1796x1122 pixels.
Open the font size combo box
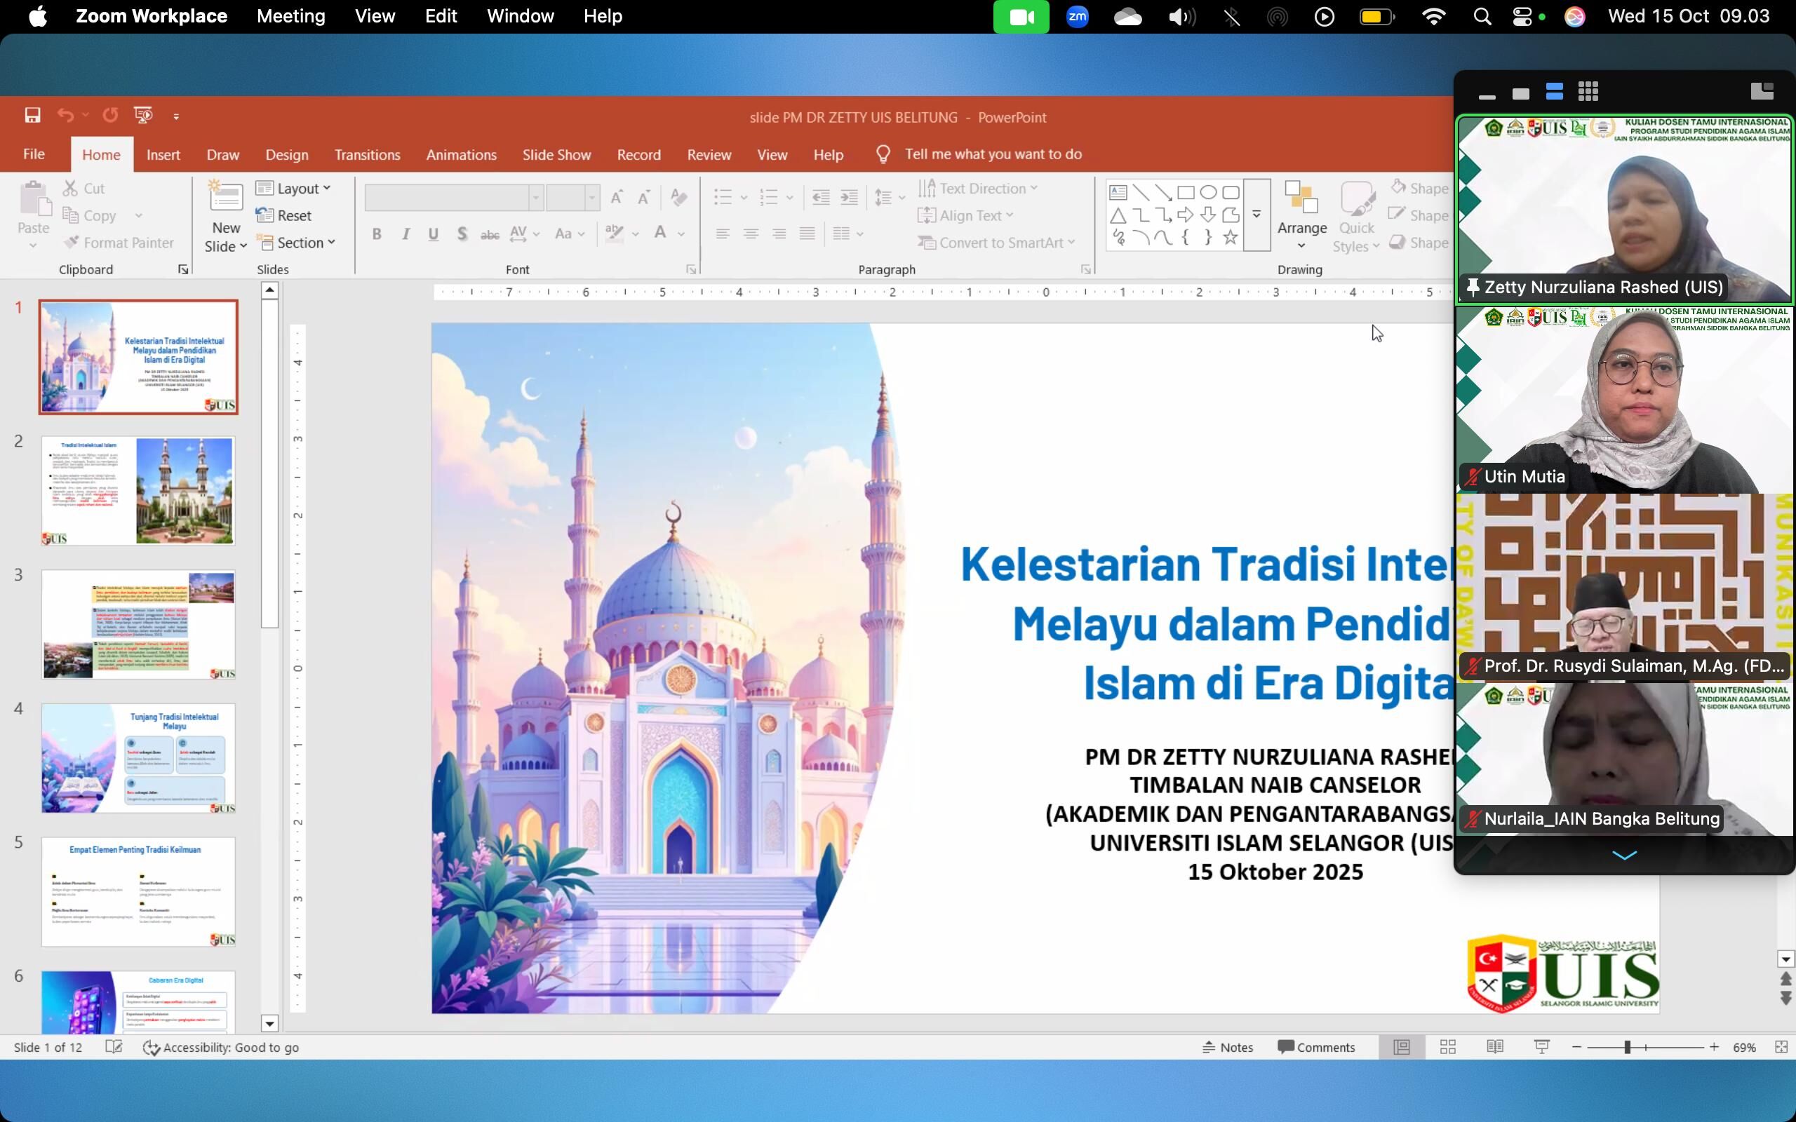(x=572, y=197)
